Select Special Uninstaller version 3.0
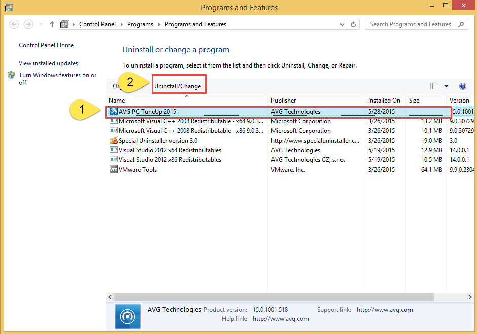The image size is (477, 334). click(x=158, y=141)
